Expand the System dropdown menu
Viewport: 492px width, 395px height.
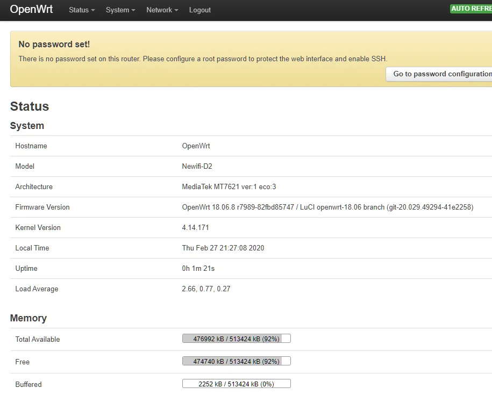[119, 10]
